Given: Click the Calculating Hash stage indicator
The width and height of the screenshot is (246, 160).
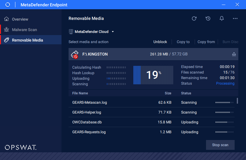Looking at the screenshot, I should coord(116,67).
